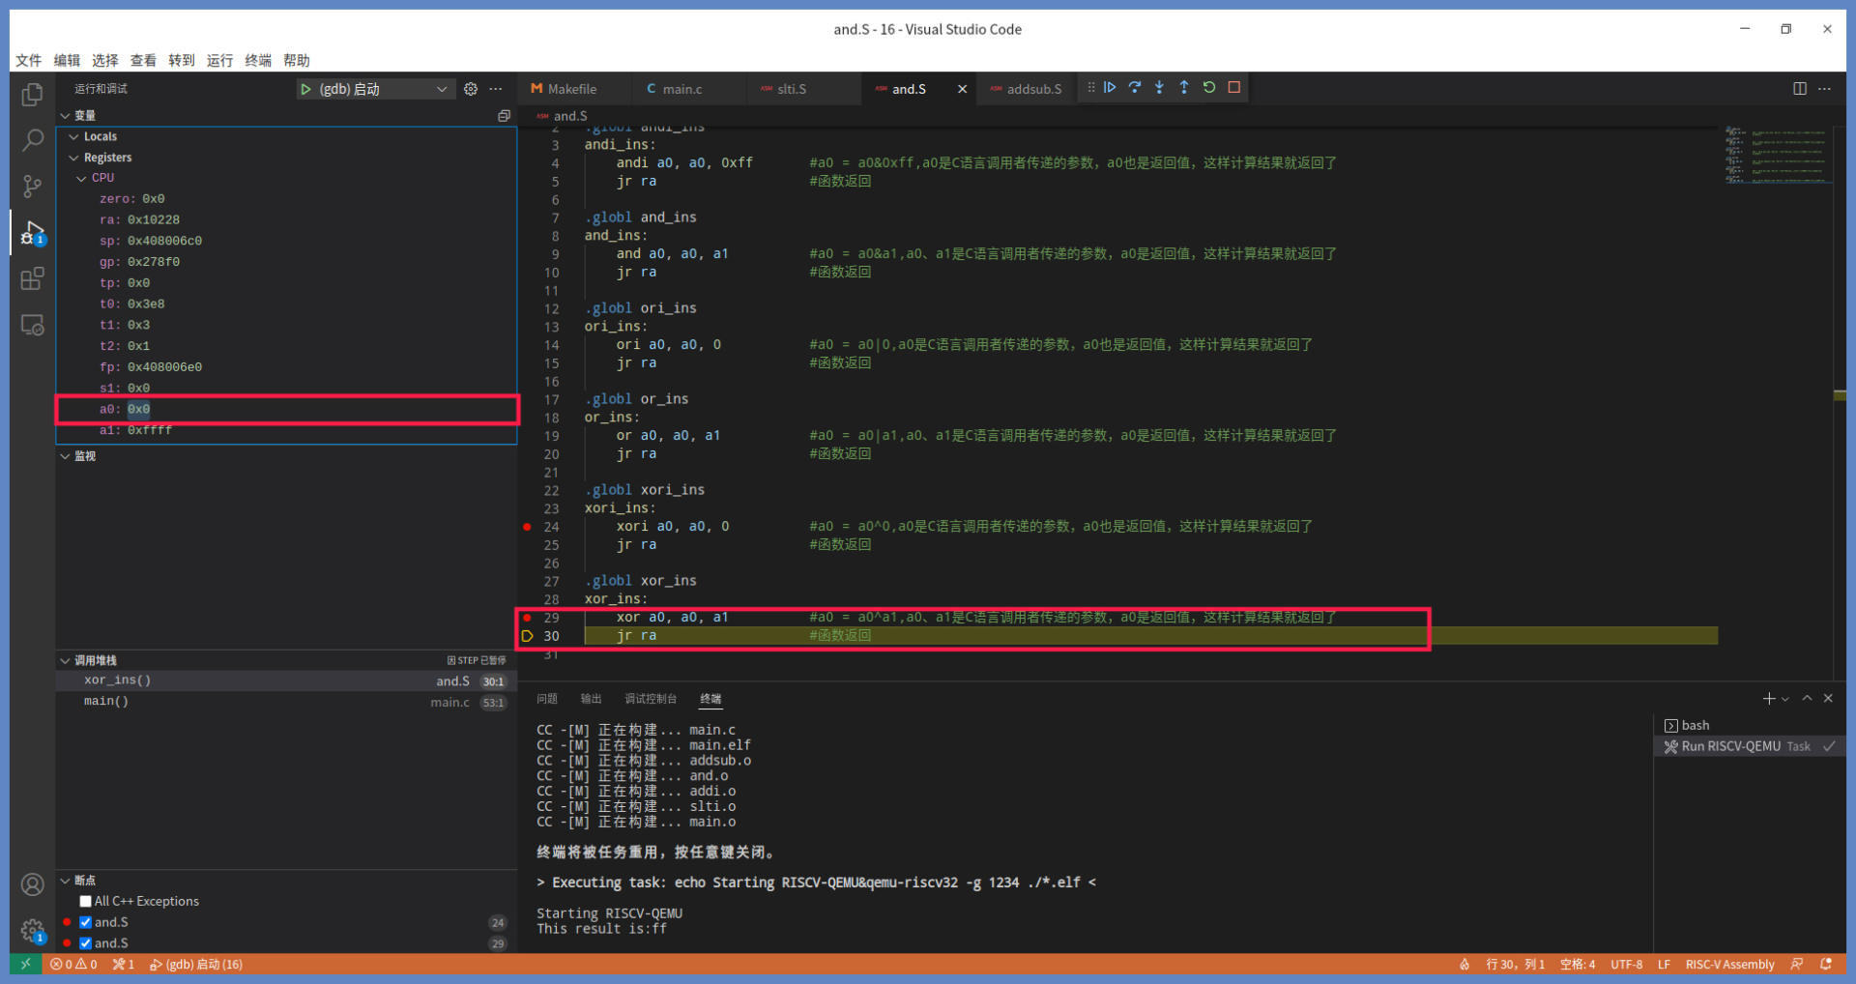Click the debug Step Into icon

tap(1159, 88)
